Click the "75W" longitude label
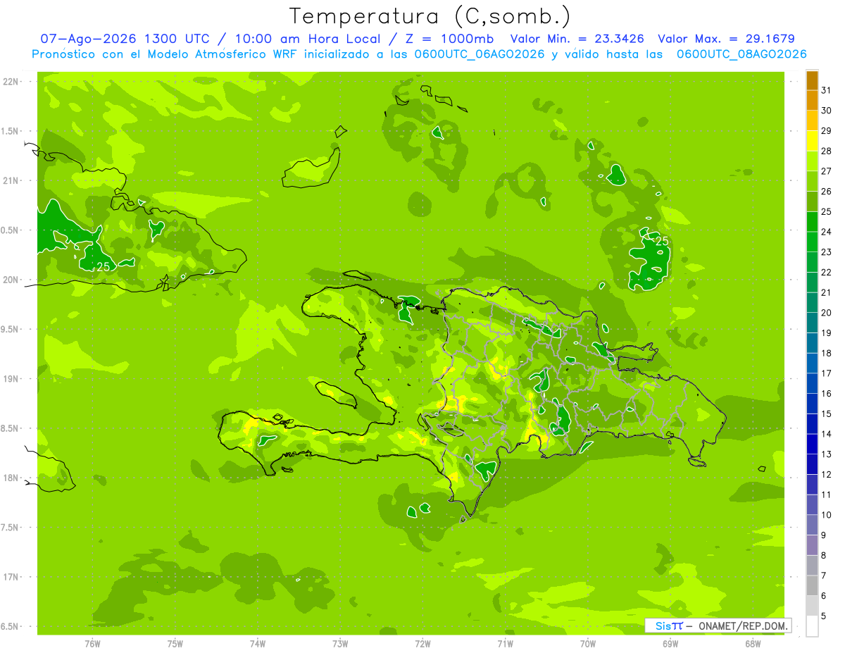 [x=175, y=644]
